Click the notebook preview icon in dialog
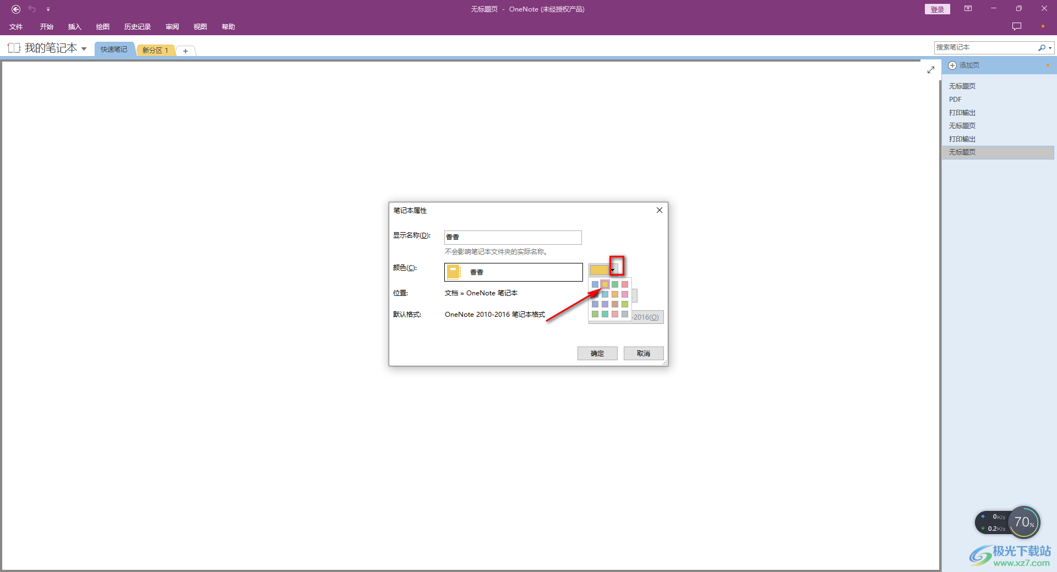This screenshot has width=1057, height=572. (x=453, y=272)
